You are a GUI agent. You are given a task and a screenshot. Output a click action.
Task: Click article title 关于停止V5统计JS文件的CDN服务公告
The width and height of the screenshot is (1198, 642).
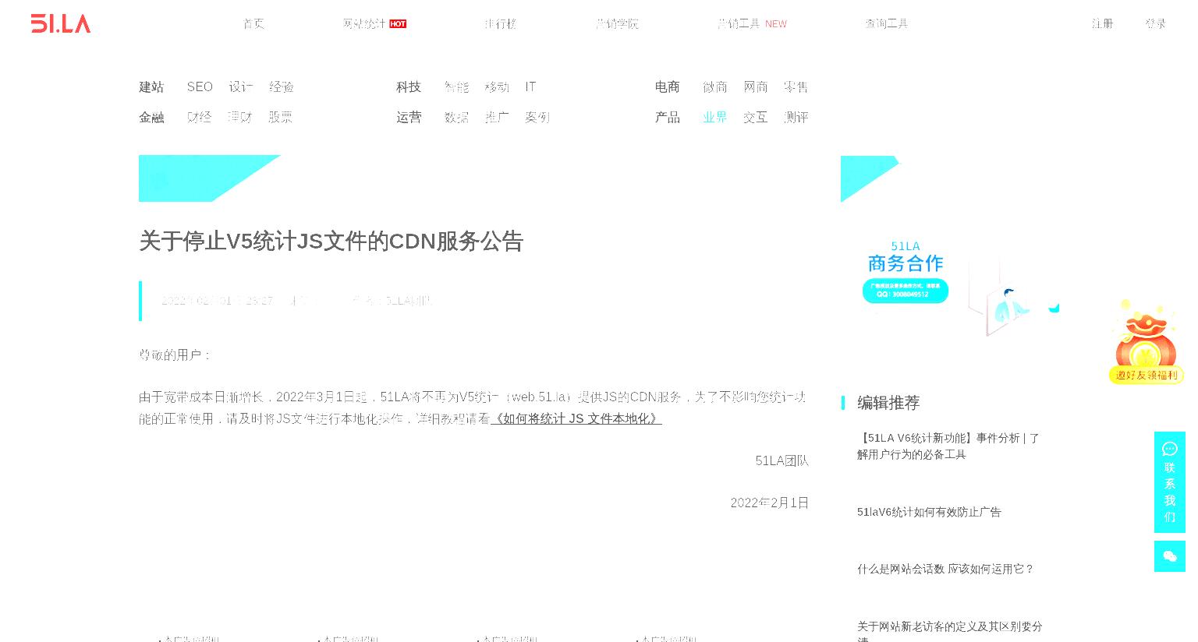point(331,242)
